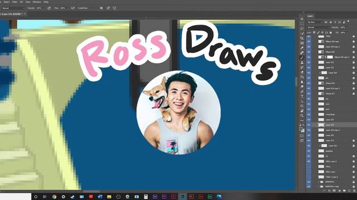Change screen mode icon in toolbar
This screenshot has height=200, width=357.
coord(302,141)
